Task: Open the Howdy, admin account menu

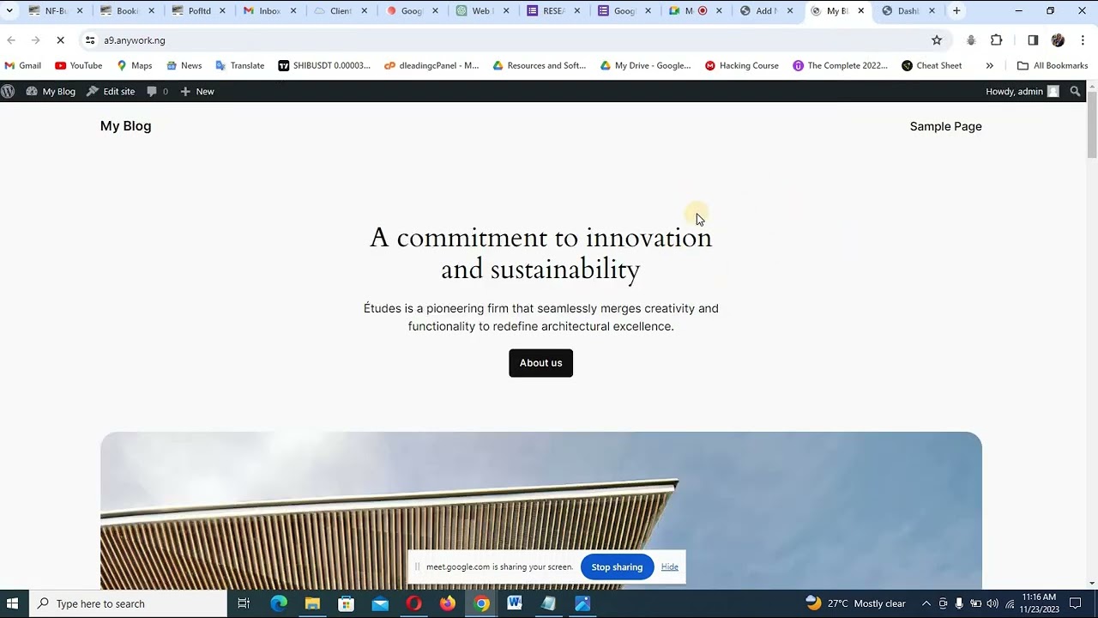Action: coord(1023,91)
